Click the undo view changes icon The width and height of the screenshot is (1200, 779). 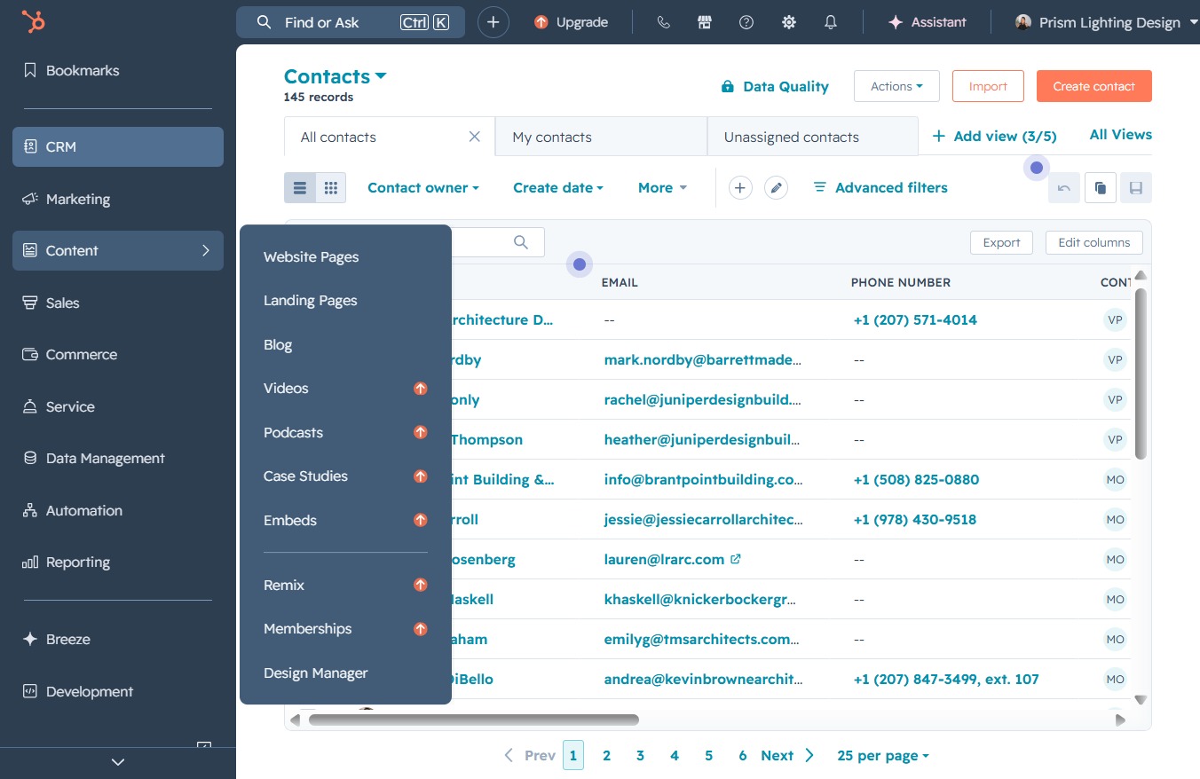pos(1064,187)
